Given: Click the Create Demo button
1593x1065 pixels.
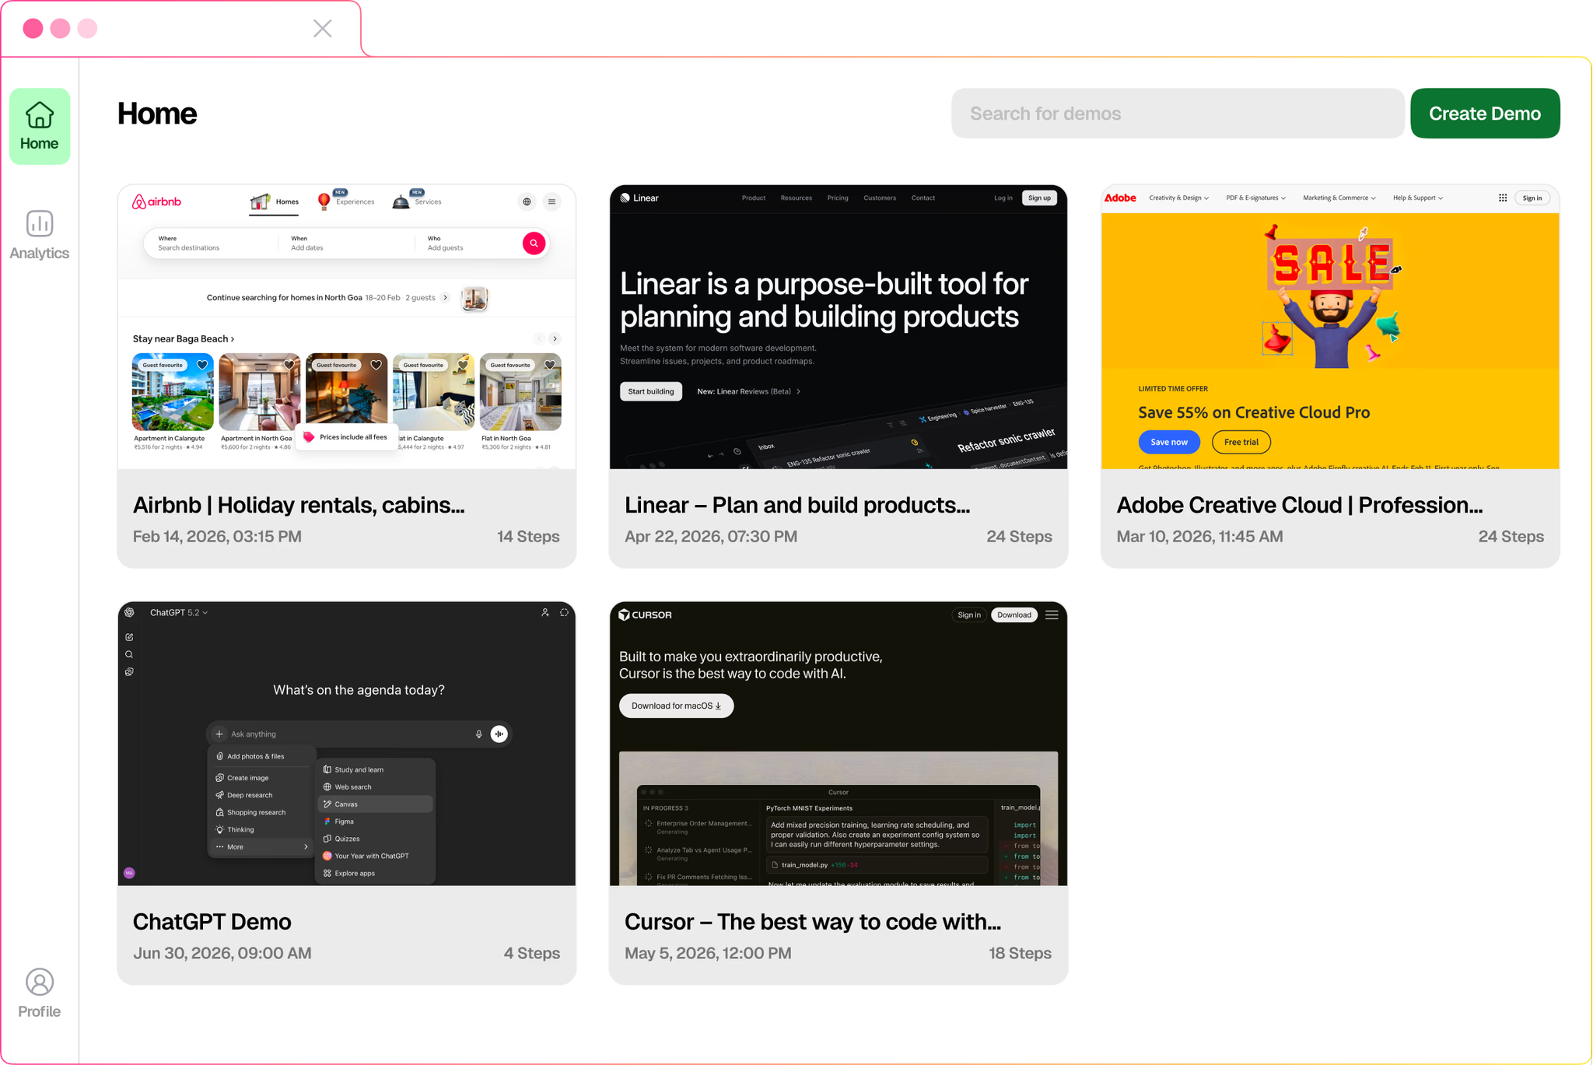Looking at the screenshot, I should [x=1485, y=113].
